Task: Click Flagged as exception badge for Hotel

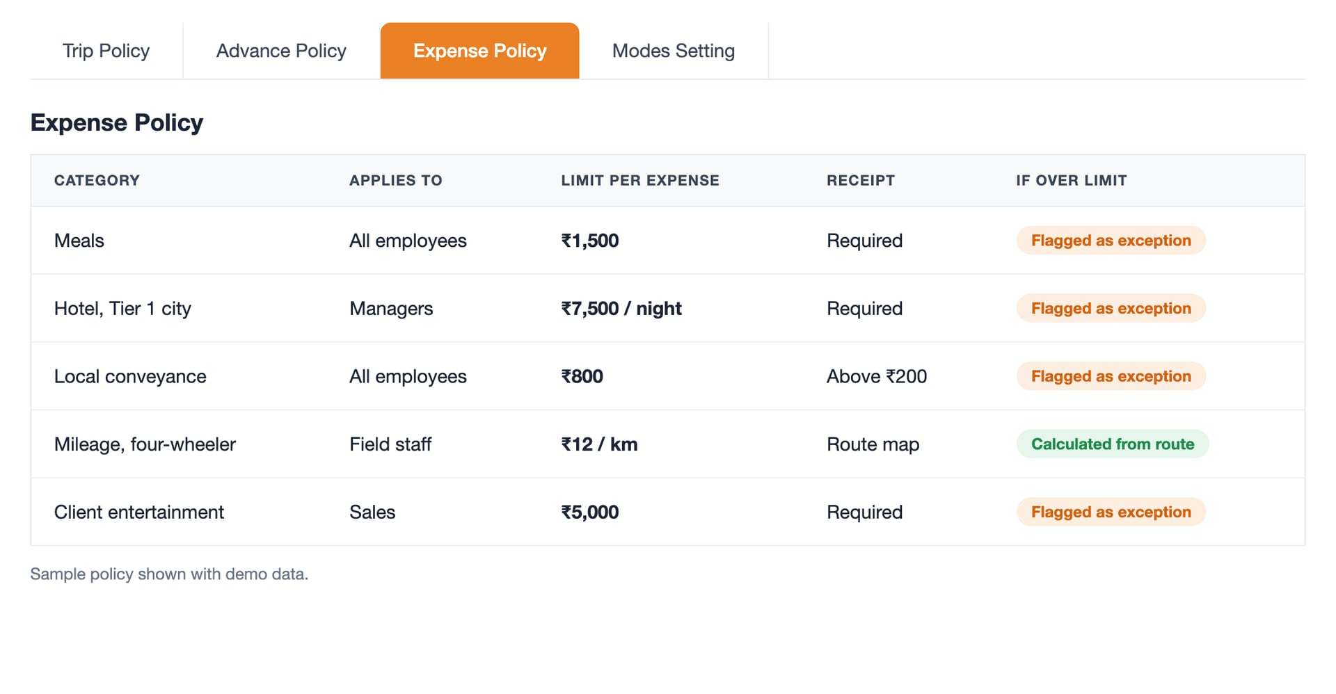Action: (x=1111, y=309)
